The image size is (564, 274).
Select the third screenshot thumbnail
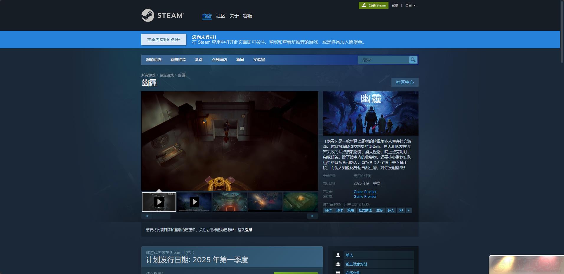(230, 202)
